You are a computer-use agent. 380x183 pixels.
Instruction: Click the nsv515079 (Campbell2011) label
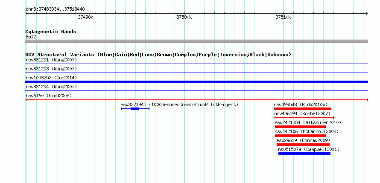(309, 149)
